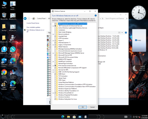Click the File Explorer taskbar icon
This screenshot has height=119, width=148.
68,117
